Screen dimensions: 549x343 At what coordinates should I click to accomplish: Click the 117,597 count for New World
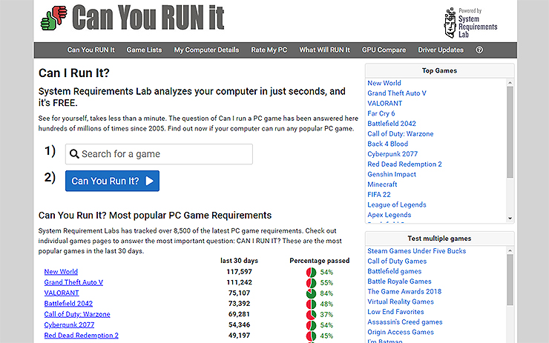point(239,272)
